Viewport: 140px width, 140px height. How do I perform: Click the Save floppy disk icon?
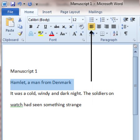[13, 4]
